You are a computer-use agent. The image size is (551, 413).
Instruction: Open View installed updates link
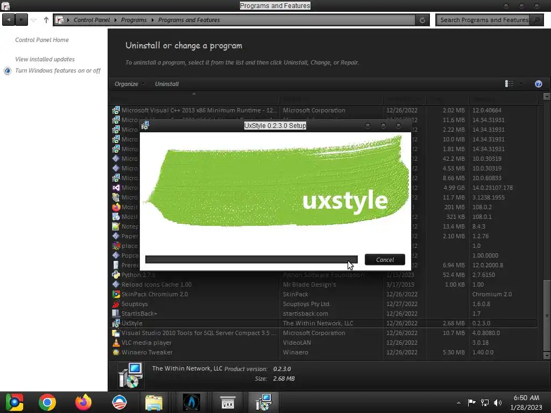click(x=45, y=59)
